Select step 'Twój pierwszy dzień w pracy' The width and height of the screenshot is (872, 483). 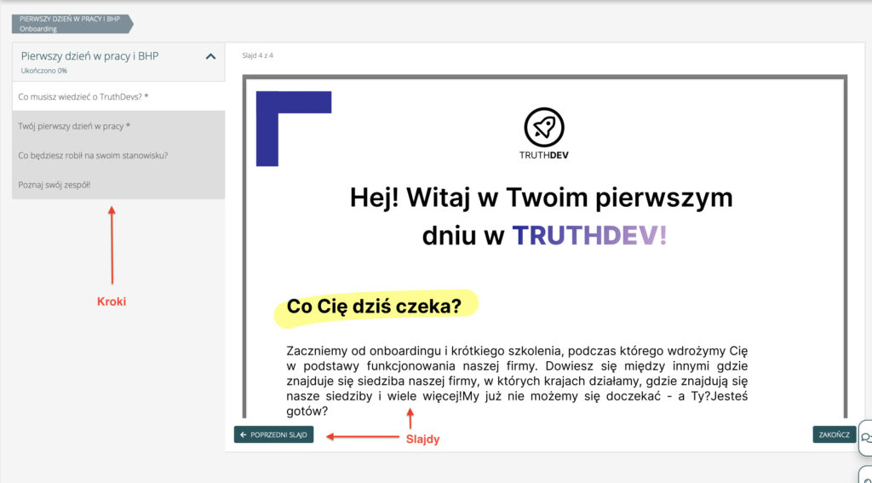tap(74, 126)
